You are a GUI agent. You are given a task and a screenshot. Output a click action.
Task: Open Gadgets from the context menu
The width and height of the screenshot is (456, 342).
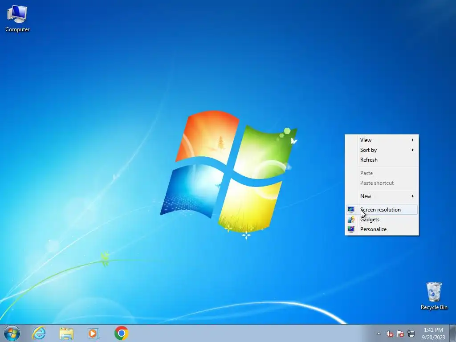[382, 220]
